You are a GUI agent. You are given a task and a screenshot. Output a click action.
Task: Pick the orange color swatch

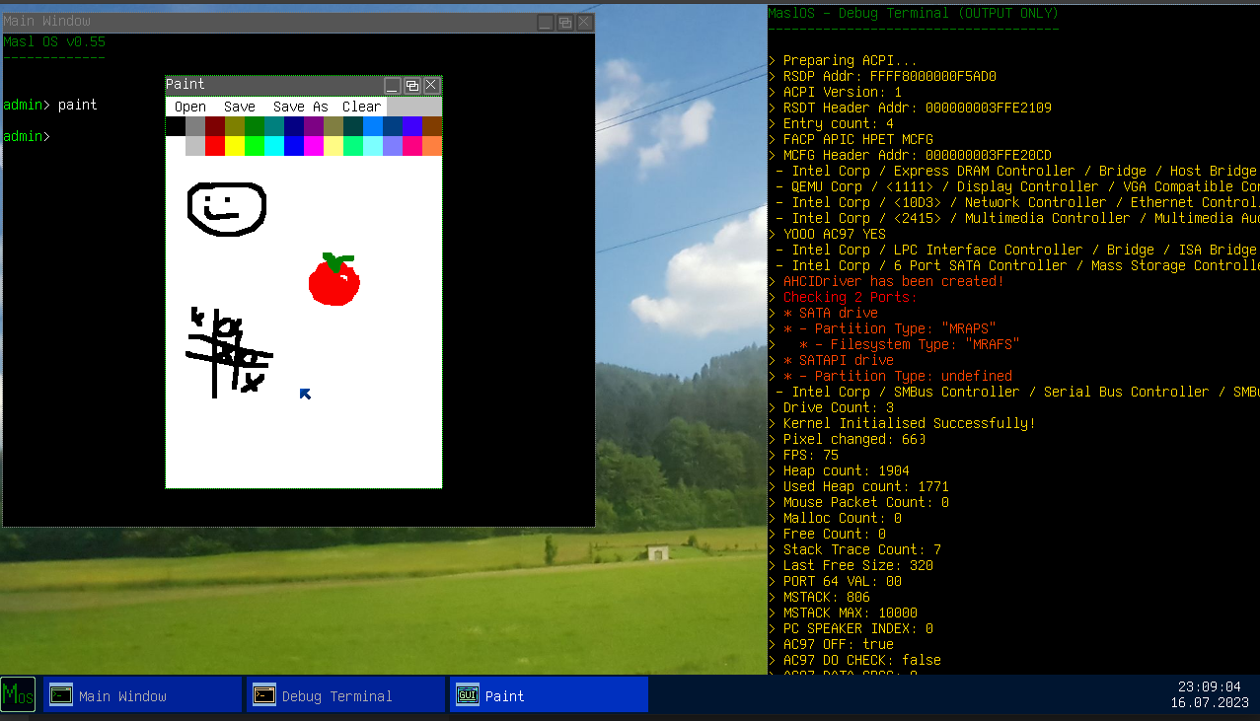pos(432,146)
